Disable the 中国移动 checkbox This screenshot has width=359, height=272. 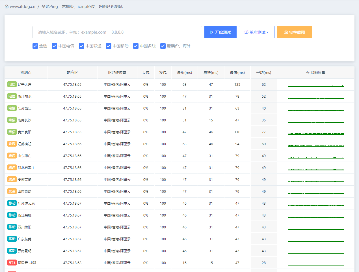point(109,46)
